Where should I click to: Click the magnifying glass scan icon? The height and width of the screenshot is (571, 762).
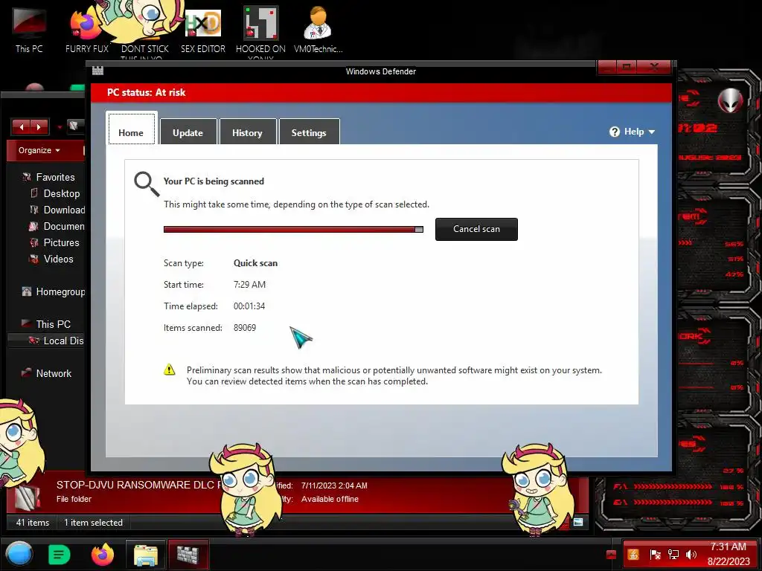[x=147, y=184]
